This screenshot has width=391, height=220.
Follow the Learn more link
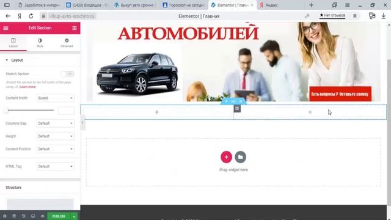pos(27,87)
